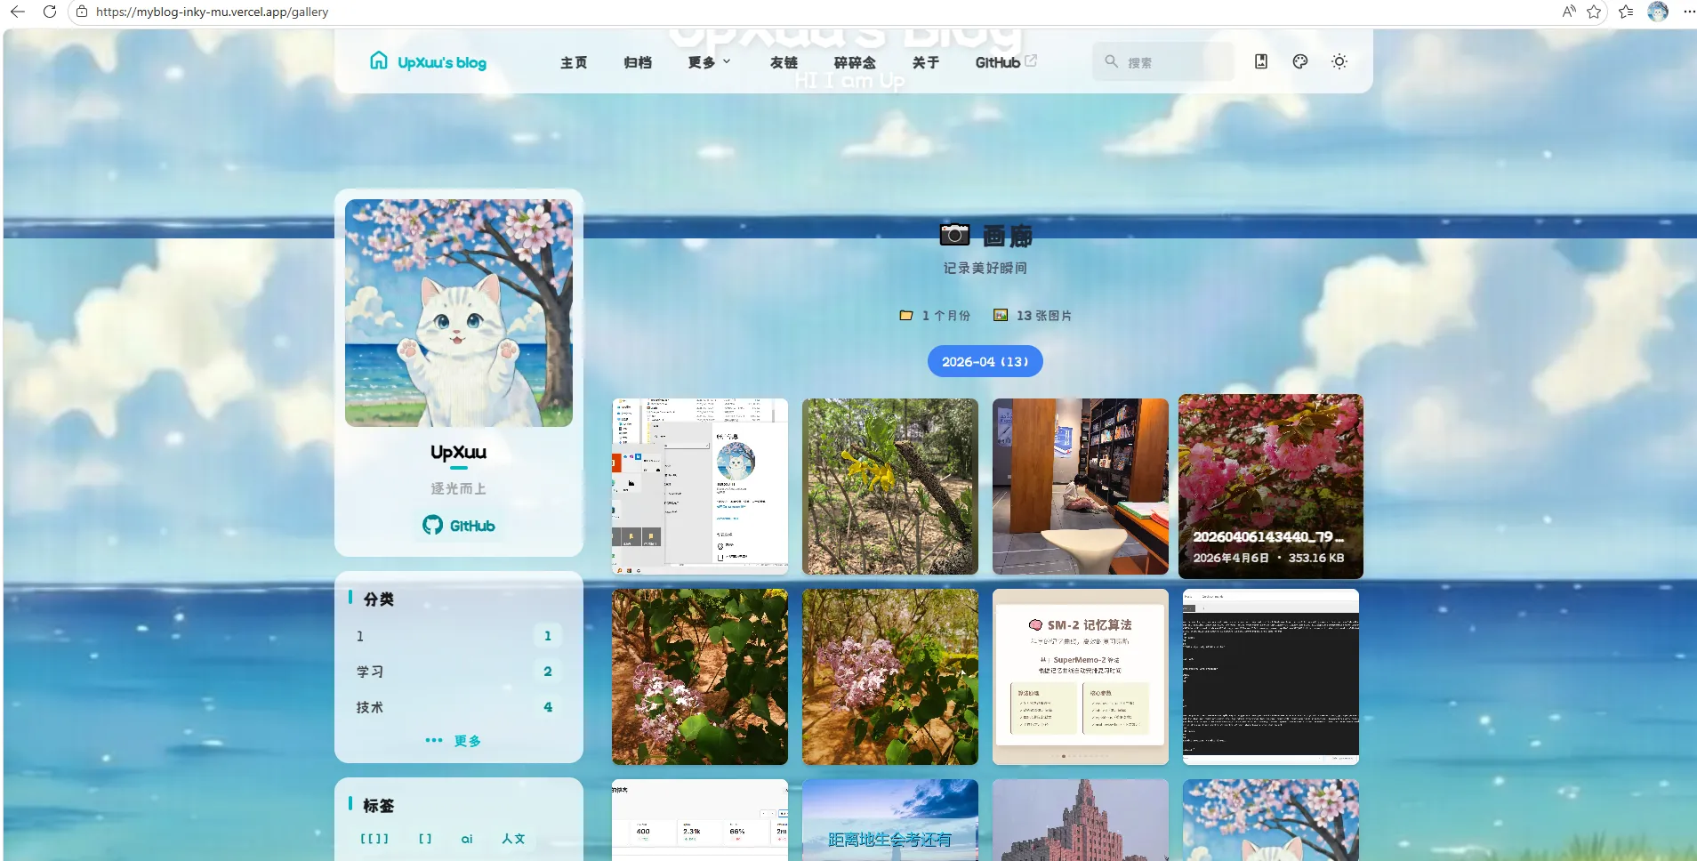
Task: Open the bookstore interior photo thumbnail
Action: (1081, 487)
